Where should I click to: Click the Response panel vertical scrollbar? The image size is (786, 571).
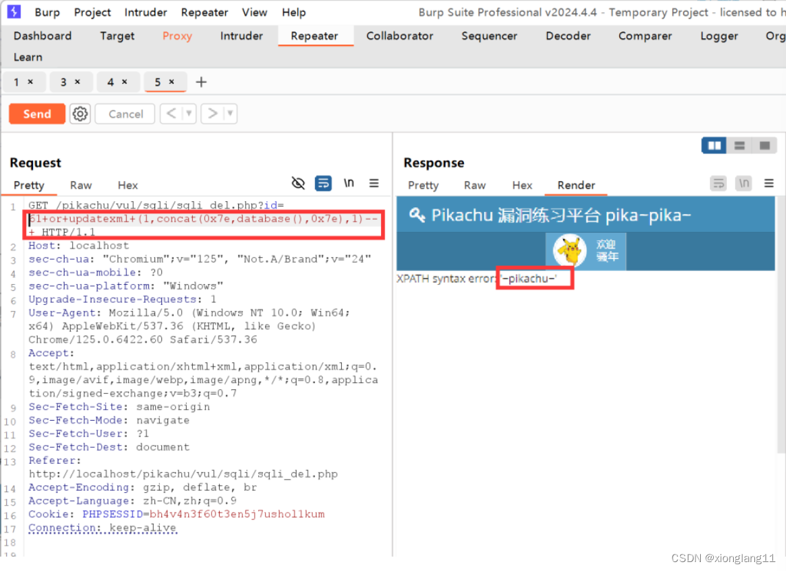coord(781,326)
